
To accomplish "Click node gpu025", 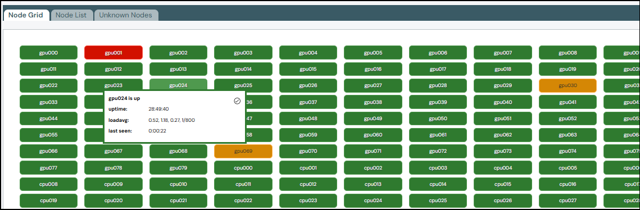I will pyautogui.click(x=243, y=84).
